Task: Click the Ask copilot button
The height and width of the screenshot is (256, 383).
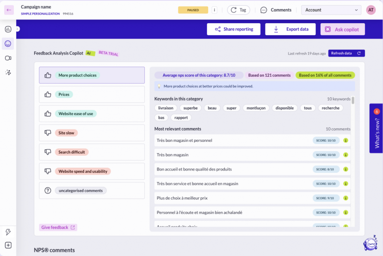Action: [342, 29]
